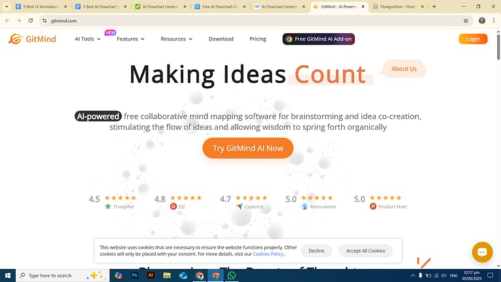The height and width of the screenshot is (282, 501).
Task: Close the Flowgorithm tab
Action: point(422,7)
